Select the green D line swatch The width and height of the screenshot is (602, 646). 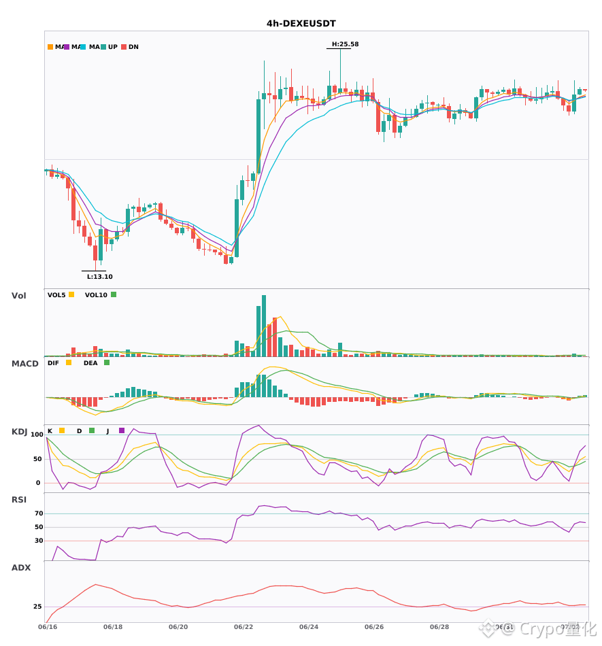[92, 430]
